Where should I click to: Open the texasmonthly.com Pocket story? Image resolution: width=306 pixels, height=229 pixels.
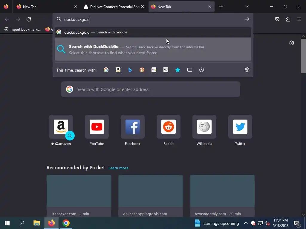point(222,196)
